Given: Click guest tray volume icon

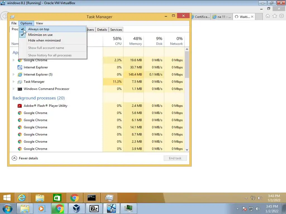Looking at the screenshot, I should point(259,198).
